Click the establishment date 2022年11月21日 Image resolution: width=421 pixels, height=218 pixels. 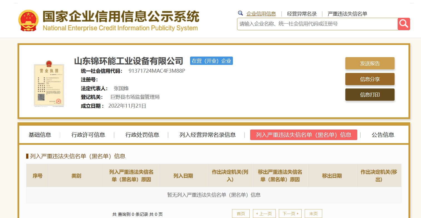point(127,106)
